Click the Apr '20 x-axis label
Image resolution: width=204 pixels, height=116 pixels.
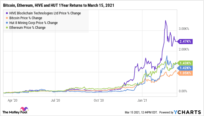[x=12, y=100]
